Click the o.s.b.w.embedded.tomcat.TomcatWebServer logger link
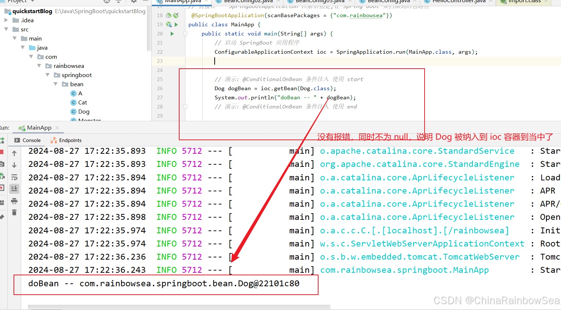This screenshot has width=561, height=310. coord(419,257)
